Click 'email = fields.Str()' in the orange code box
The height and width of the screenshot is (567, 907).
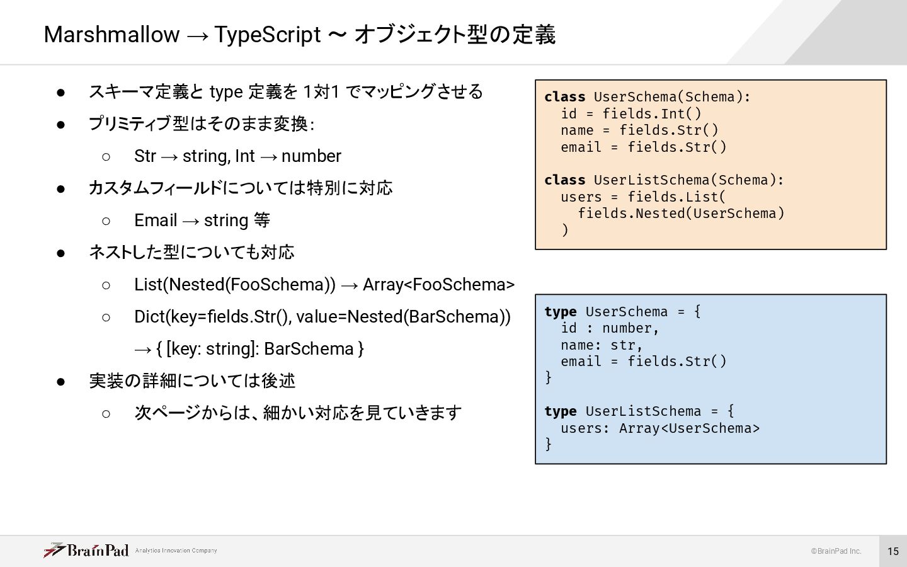click(x=644, y=147)
